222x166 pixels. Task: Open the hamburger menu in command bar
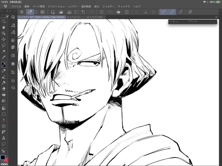(22, 12)
